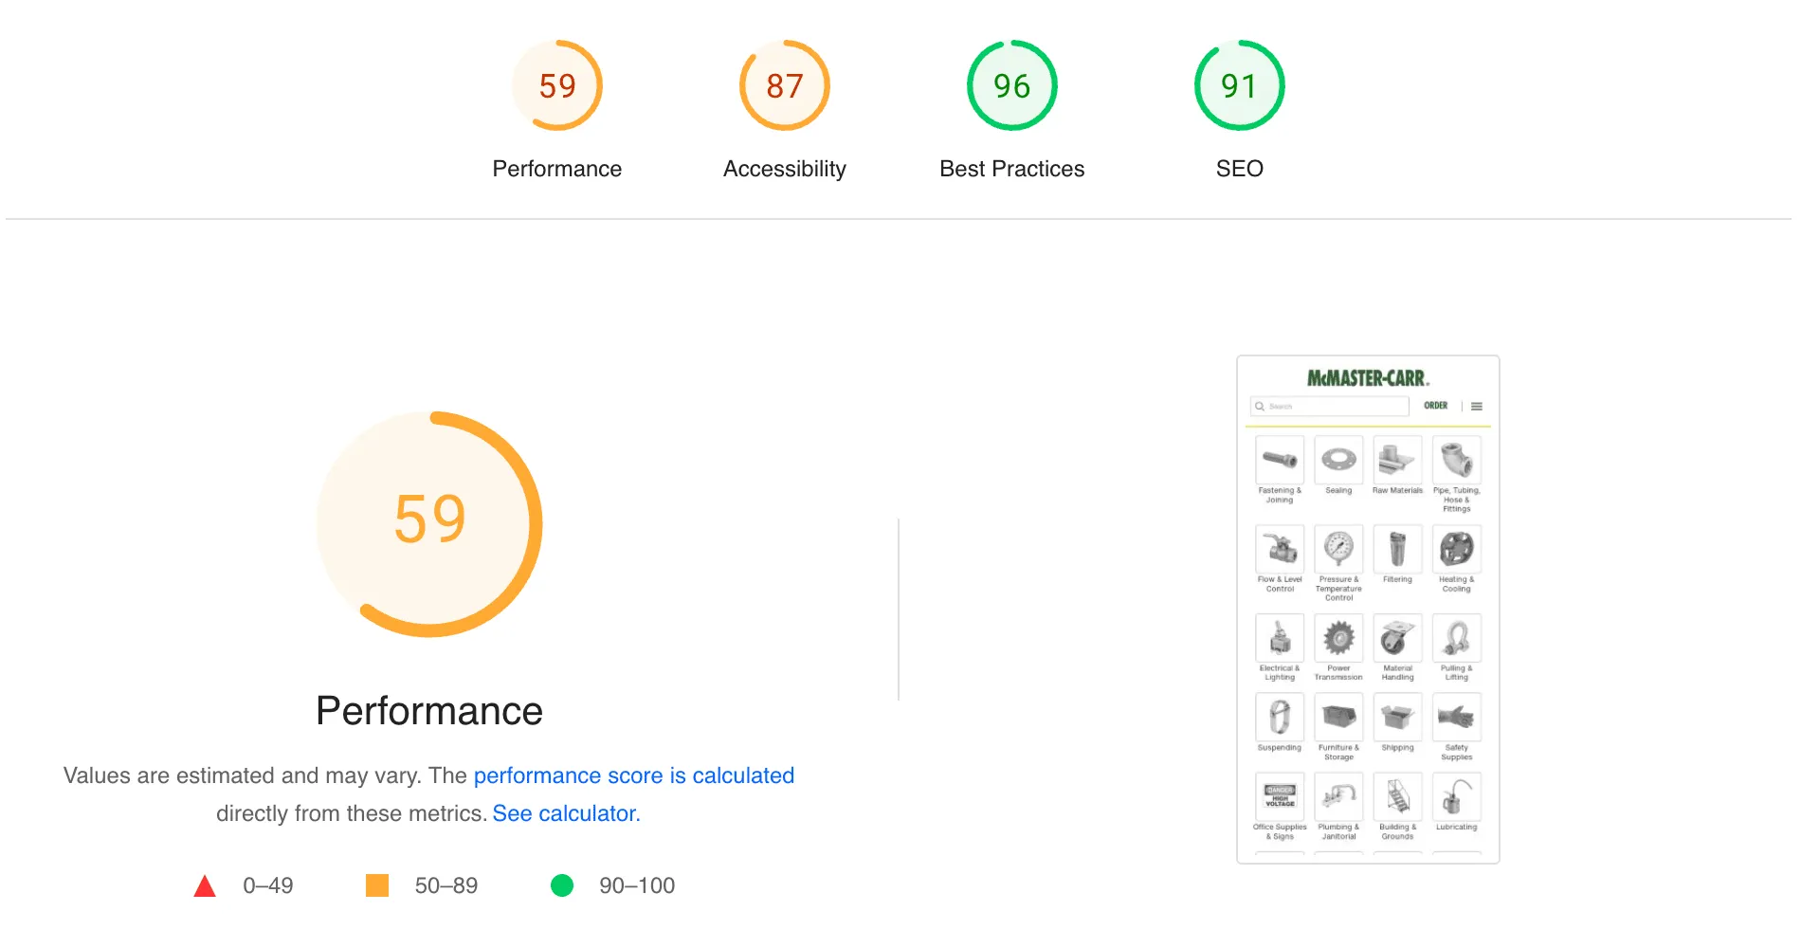Click the hamburger menu in the site preview
This screenshot has width=1801, height=948.
point(1476,406)
